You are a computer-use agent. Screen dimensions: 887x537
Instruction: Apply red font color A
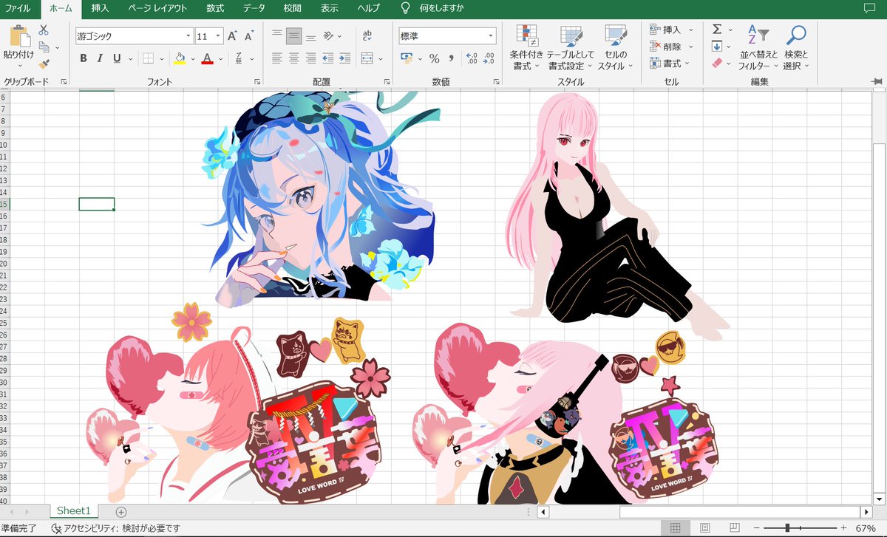coord(207,58)
